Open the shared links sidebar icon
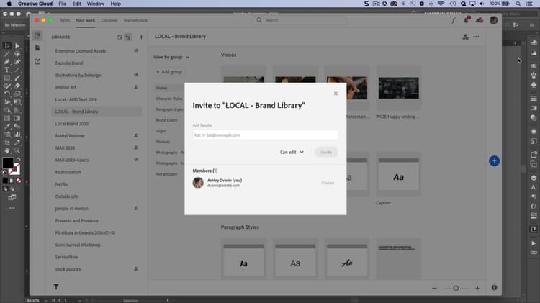Screen dimensions: 540x303 37,62
